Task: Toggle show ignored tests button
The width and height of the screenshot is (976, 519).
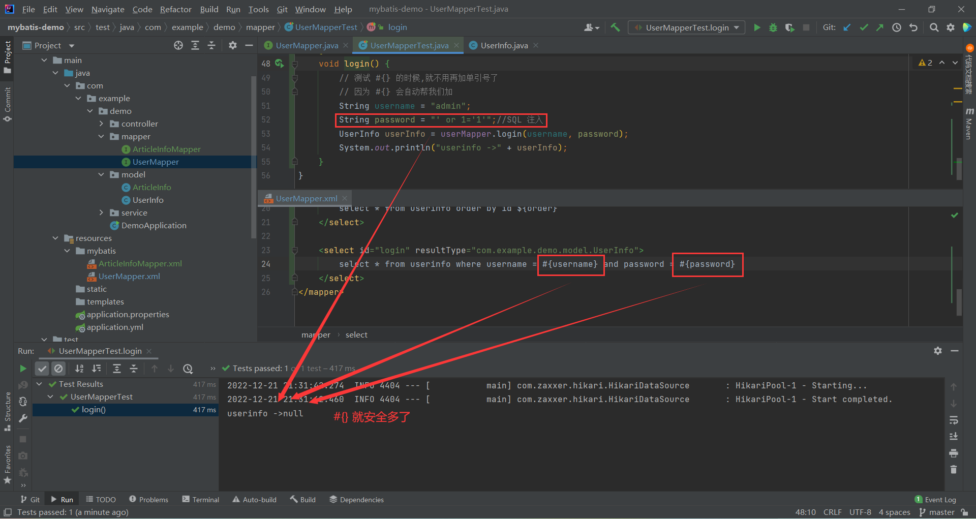Action: pyautogui.click(x=59, y=369)
